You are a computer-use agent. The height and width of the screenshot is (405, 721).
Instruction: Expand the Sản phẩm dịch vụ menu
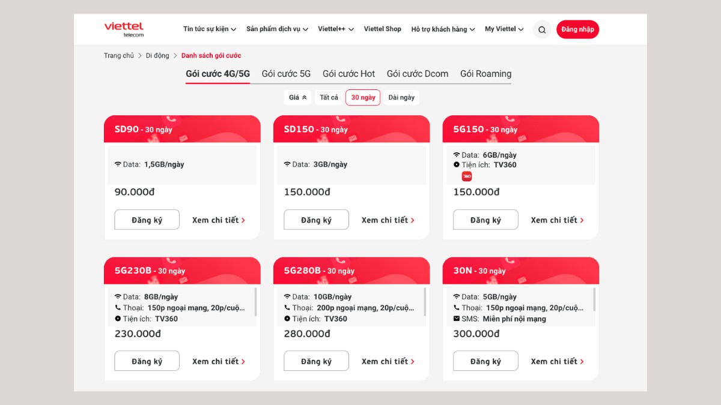point(277,29)
